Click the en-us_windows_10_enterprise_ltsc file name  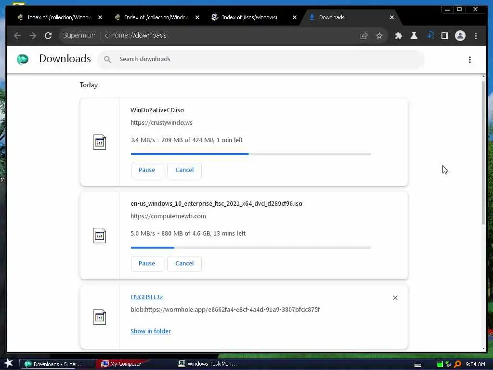216,204
